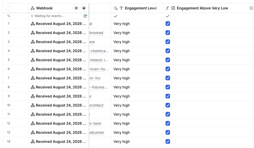This screenshot has width=254, height=148.
Task: Click the text type icon beside Engagement Level
Action: 121,8
